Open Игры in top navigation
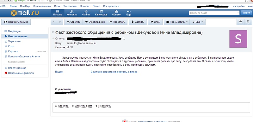The height and width of the screenshot is (122, 253). (x=57, y=6)
